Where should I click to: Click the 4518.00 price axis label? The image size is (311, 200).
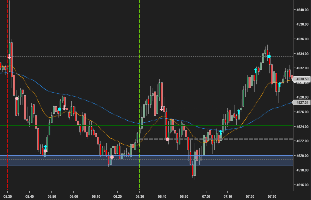302,170
